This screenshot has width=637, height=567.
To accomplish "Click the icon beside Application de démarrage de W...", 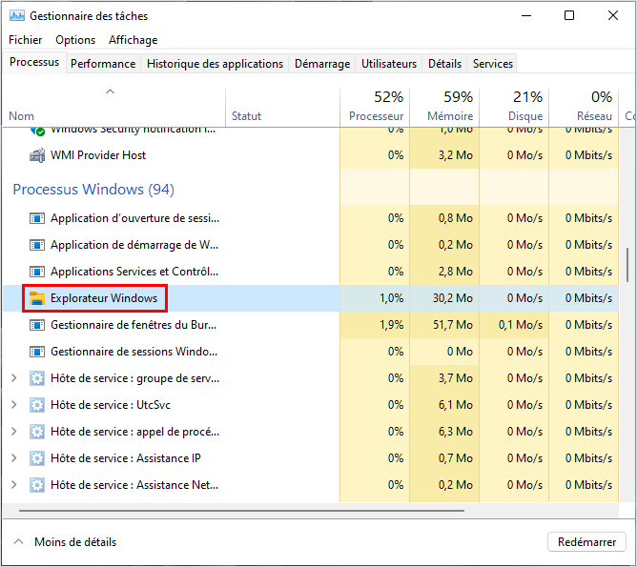I will click(x=37, y=245).
